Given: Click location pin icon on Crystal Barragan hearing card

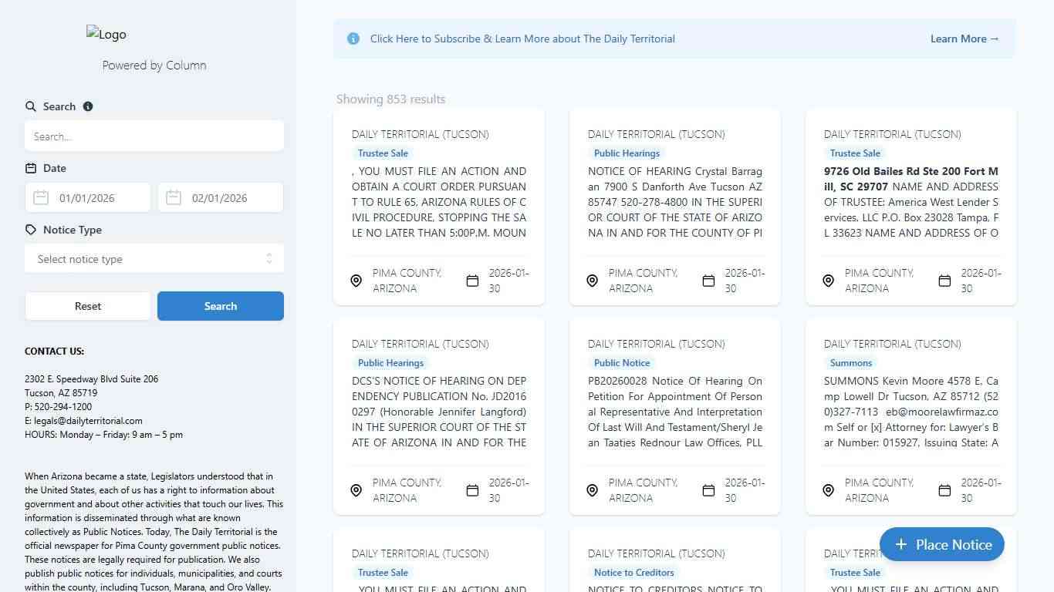Looking at the screenshot, I should click(592, 281).
